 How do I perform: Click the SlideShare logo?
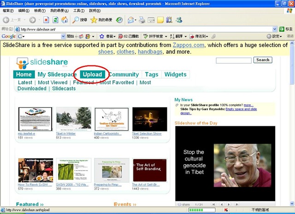42,63
